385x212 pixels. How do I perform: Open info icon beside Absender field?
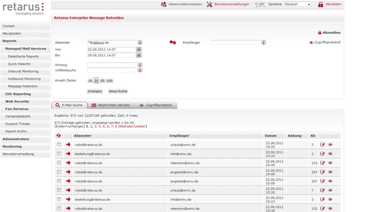pos(140,42)
